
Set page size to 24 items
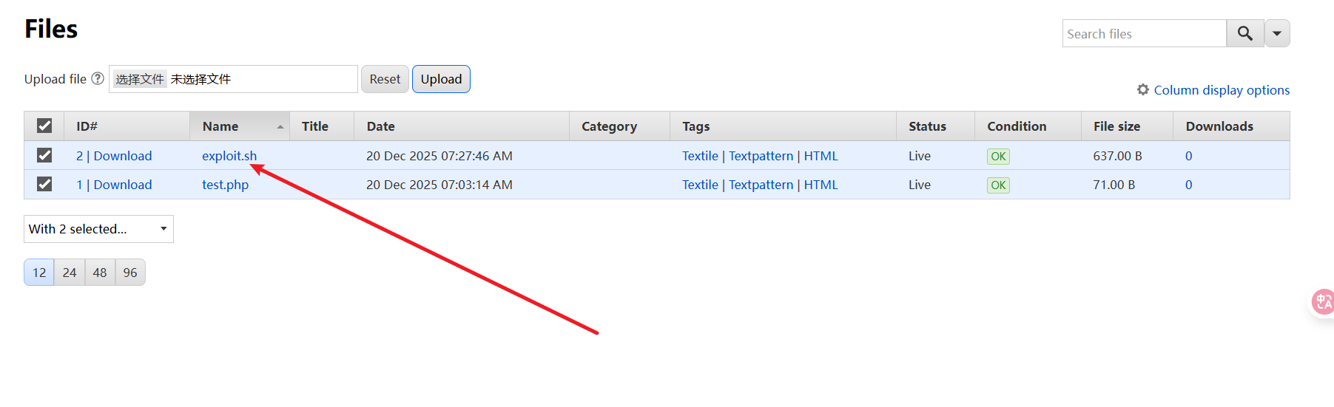[x=70, y=273]
